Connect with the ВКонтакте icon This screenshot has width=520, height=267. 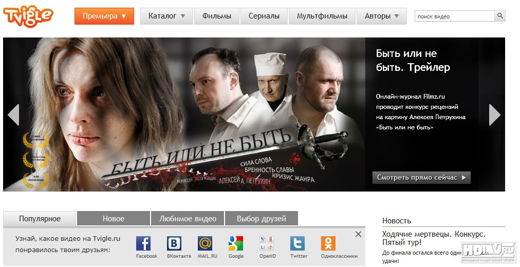tap(174, 243)
